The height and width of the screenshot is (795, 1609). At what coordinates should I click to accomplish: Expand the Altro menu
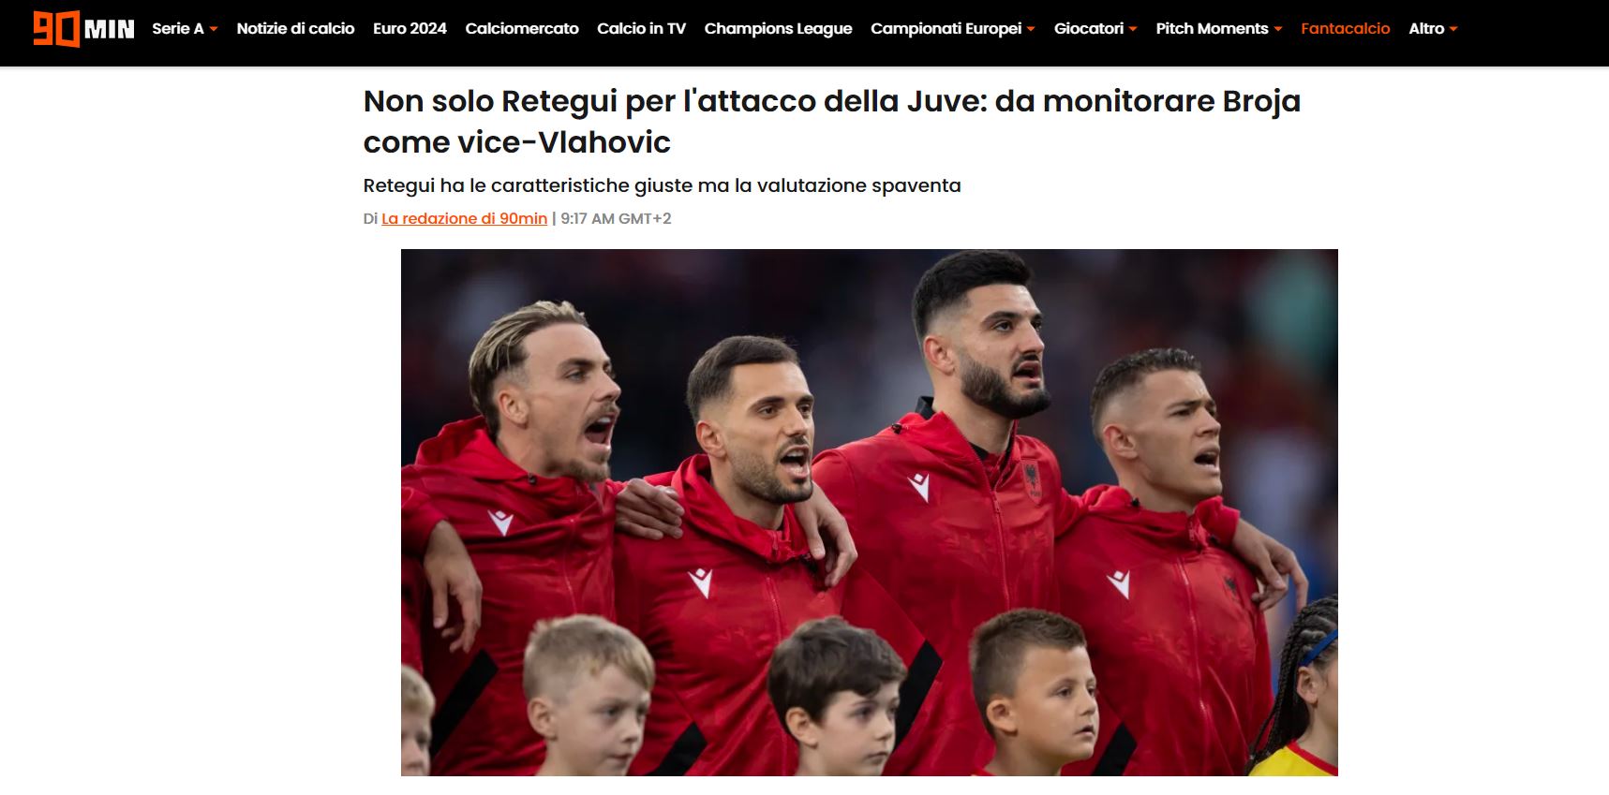pos(1433,29)
